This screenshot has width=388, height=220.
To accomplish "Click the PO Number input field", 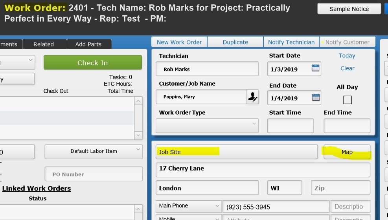I will (94, 174).
